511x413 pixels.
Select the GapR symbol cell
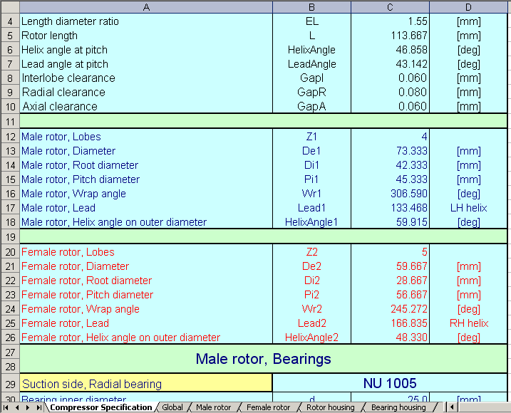(311, 93)
